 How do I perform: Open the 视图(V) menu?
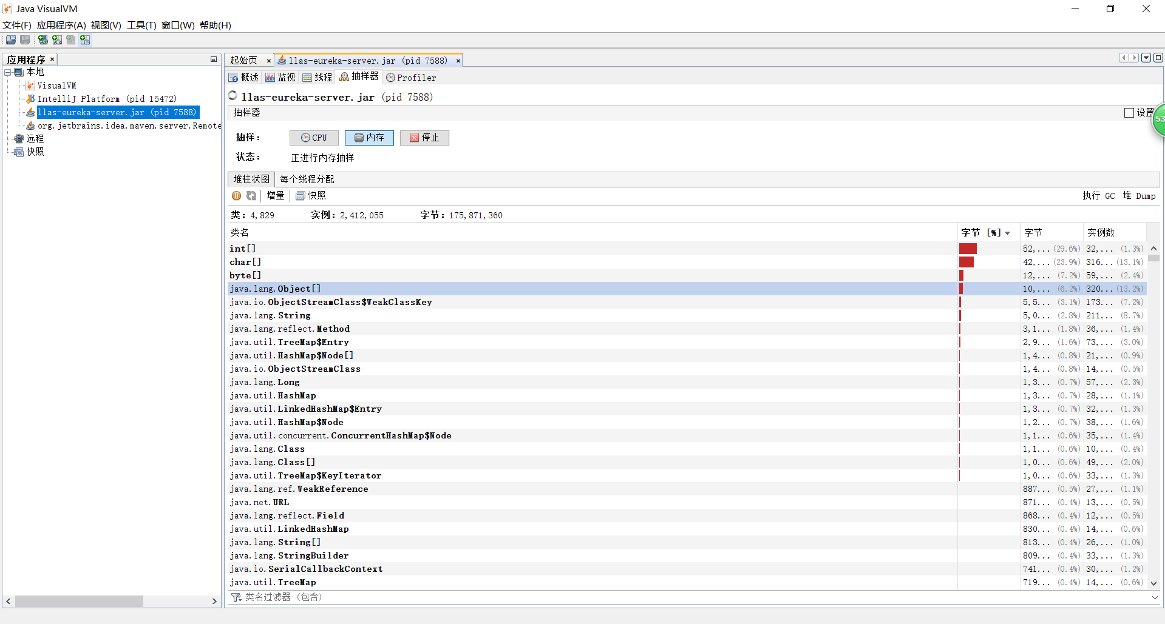pos(106,25)
